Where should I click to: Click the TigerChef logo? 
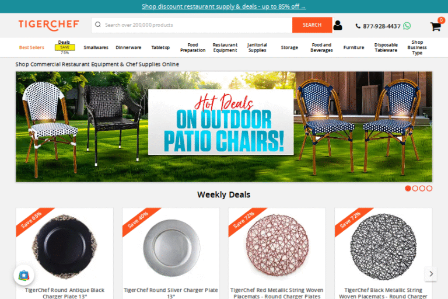49,25
